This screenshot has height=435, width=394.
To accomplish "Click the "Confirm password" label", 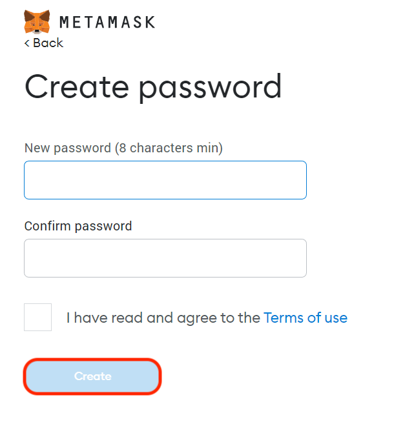I will click(78, 226).
